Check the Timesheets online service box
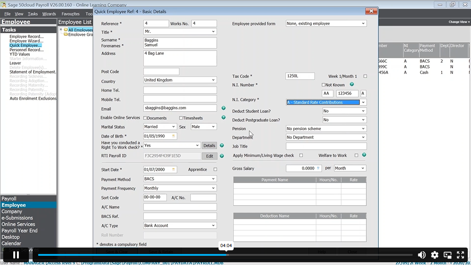Image resolution: width=471 pixels, height=265 pixels. click(x=181, y=118)
